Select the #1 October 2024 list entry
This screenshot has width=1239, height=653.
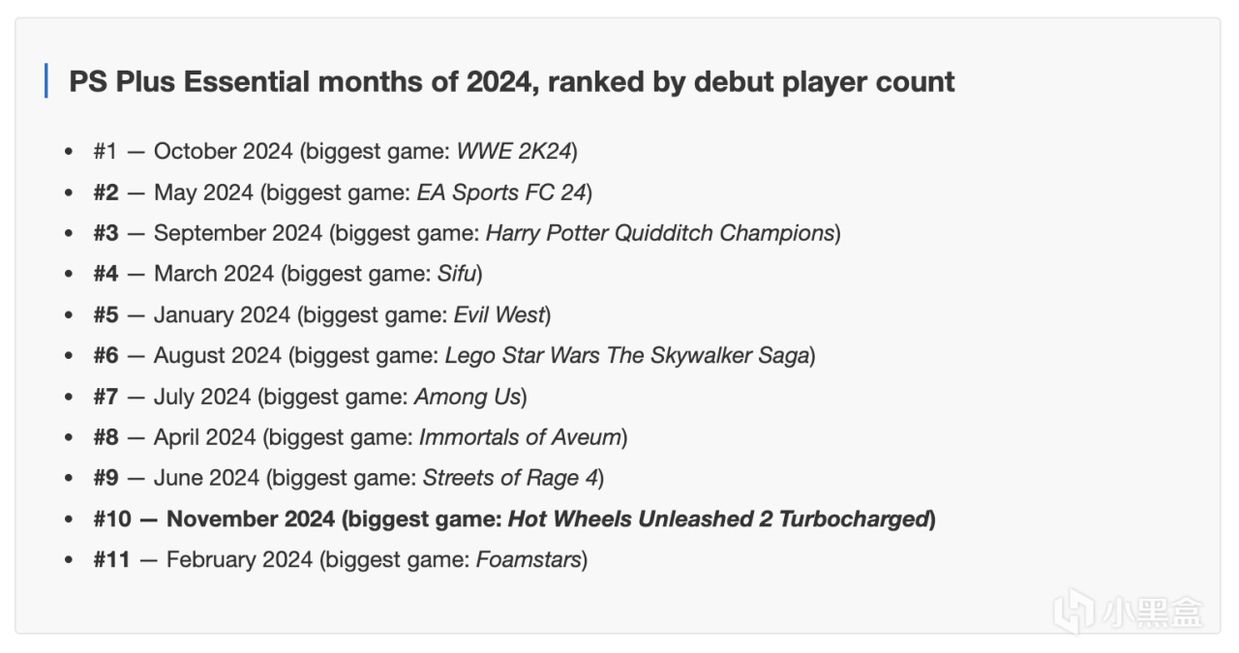335,152
